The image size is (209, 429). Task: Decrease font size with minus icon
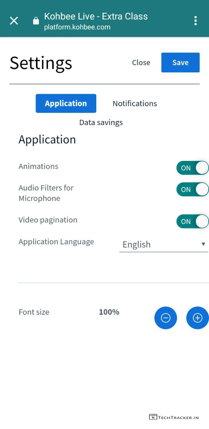coord(166,318)
